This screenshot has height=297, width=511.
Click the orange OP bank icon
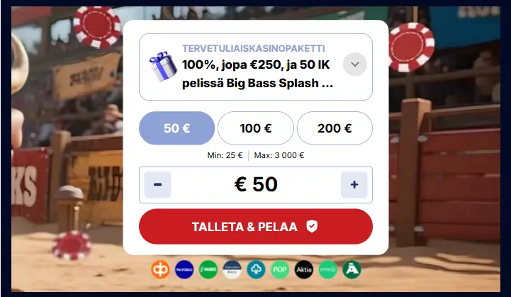pyautogui.click(x=160, y=269)
